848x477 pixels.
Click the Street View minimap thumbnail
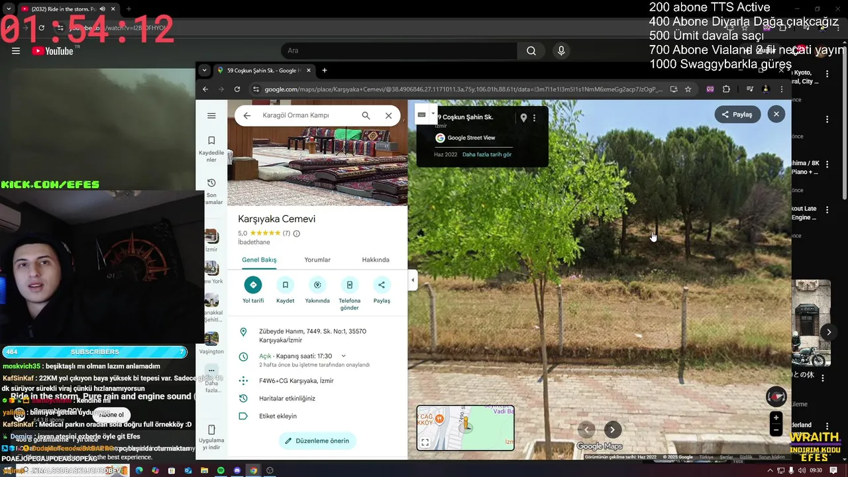coord(465,427)
